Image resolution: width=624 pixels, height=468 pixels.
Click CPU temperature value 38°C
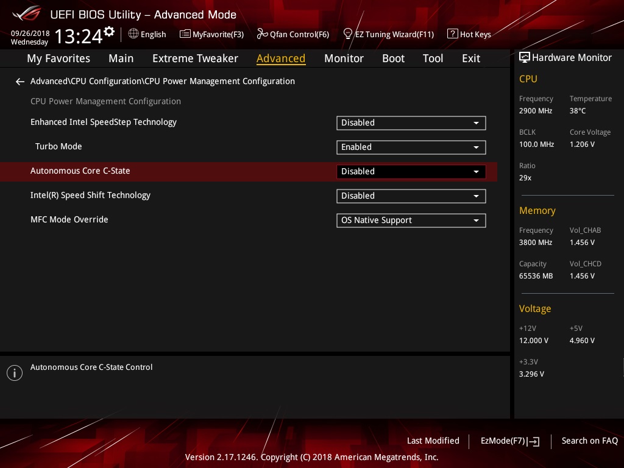pos(578,111)
